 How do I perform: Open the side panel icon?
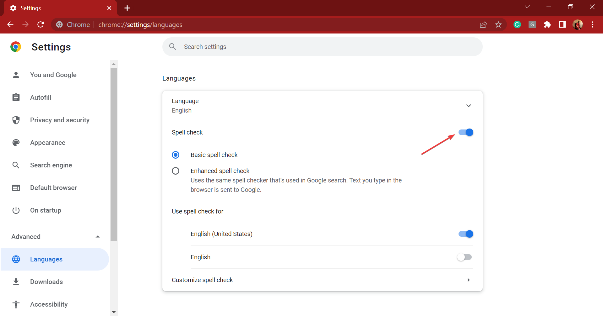(x=562, y=24)
